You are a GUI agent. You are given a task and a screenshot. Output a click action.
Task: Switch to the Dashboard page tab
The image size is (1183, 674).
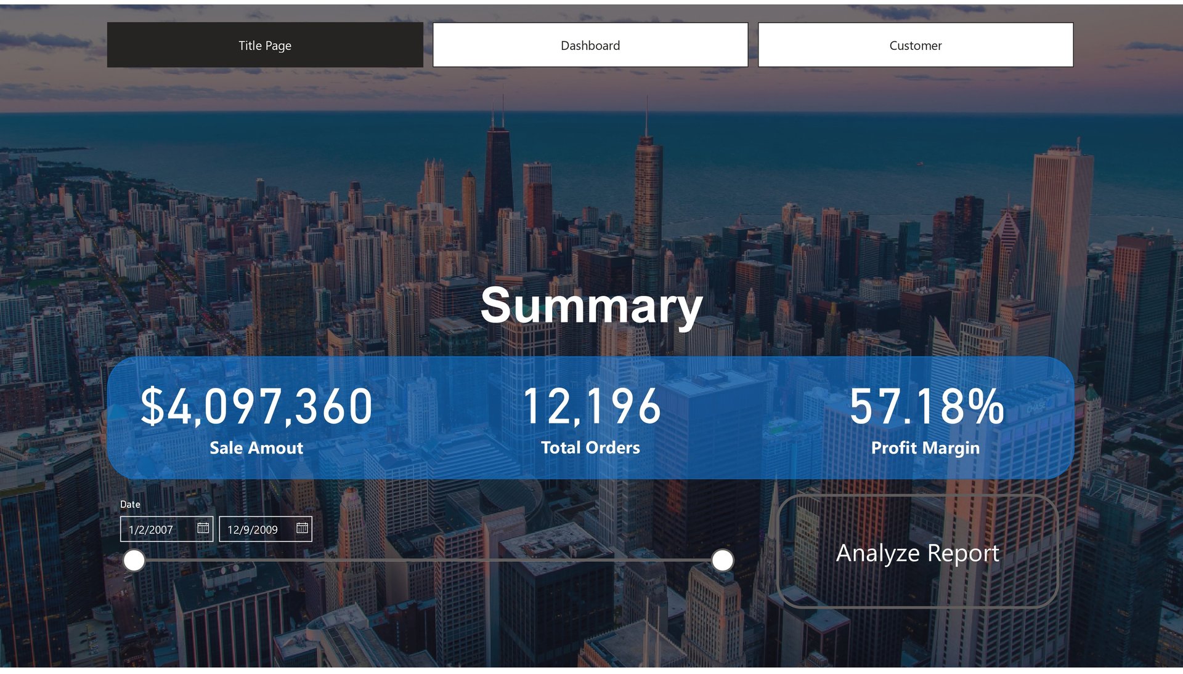(590, 46)
